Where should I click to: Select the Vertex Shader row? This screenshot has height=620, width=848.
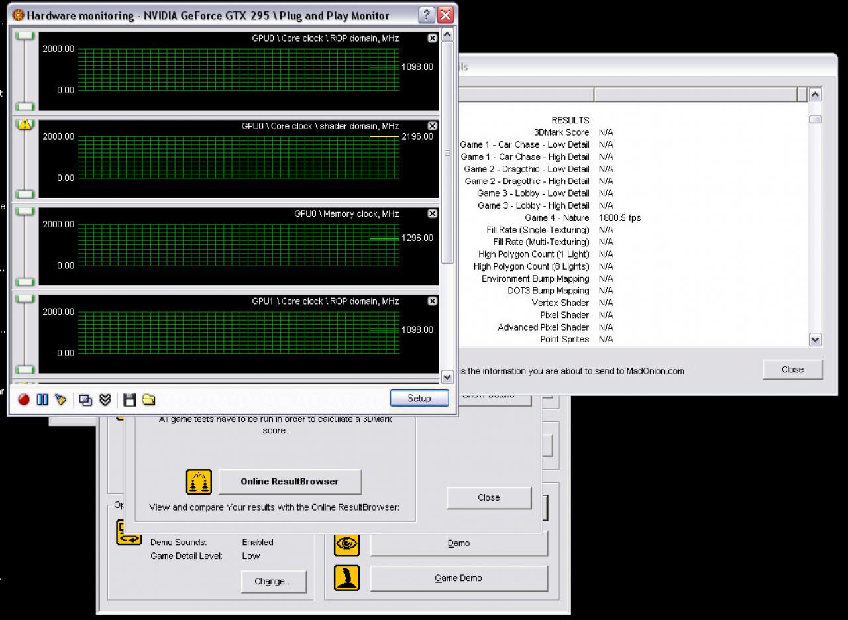633,303
